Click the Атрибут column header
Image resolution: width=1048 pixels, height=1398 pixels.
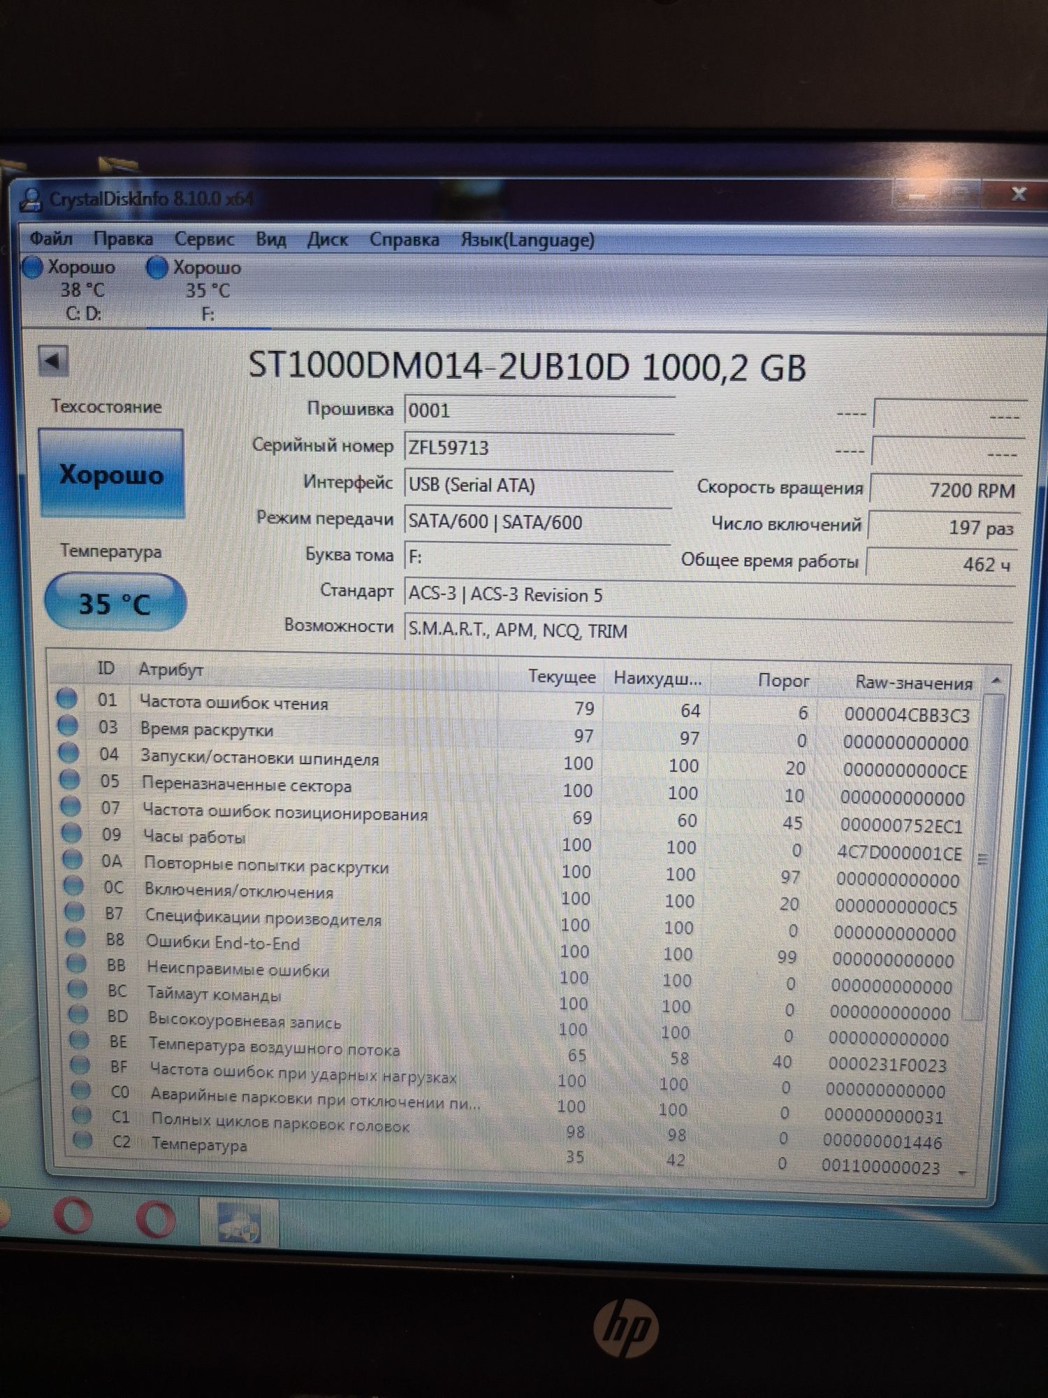tap(171, 670)
